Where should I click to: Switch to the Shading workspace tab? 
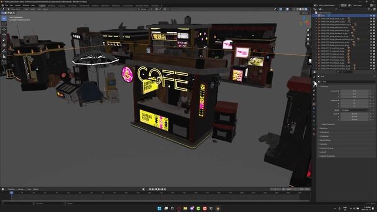95,5
